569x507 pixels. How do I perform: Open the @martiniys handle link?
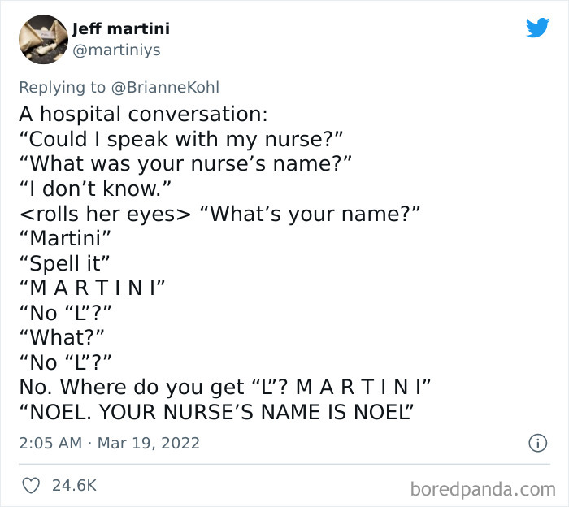point(116,50)
